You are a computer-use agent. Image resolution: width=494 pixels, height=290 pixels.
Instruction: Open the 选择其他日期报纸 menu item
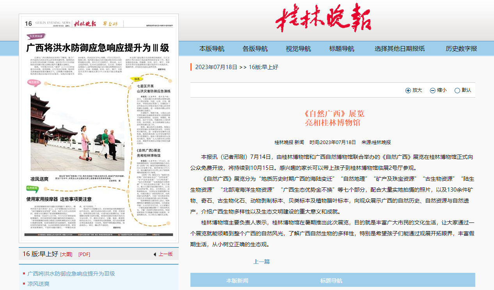point(400,49)
